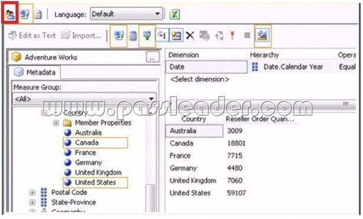Click the Reconnect icon beside Change User
This screenshot has width=363, height=219.
(24, 14)
